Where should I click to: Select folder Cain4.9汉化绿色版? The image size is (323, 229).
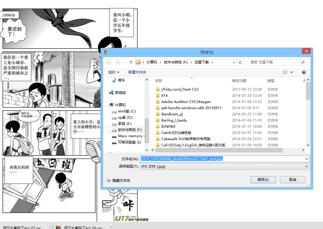[174, 133]
